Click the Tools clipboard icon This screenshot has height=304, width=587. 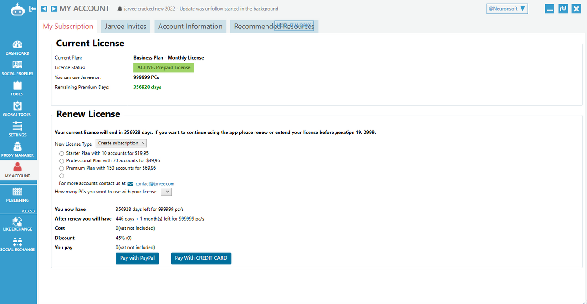coord(17,86)
